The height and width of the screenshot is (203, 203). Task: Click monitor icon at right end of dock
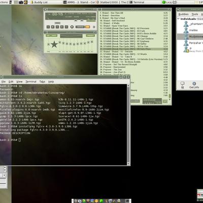(127, 201)
